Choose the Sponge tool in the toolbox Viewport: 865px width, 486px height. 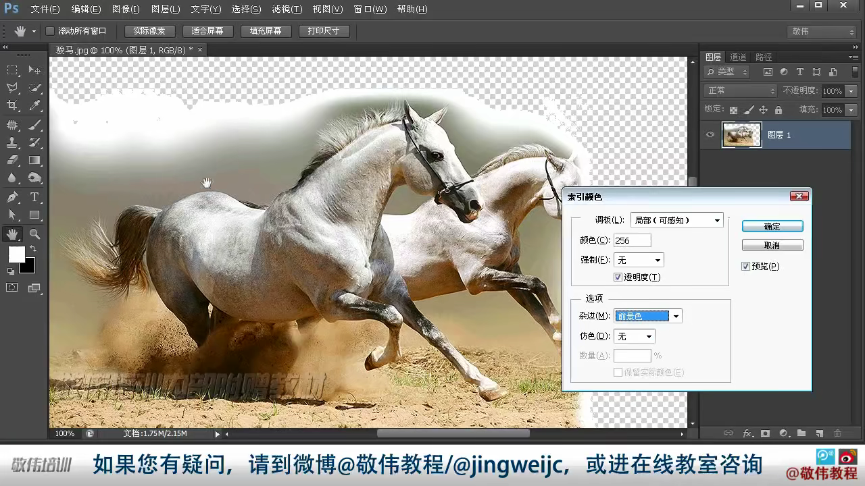(x=34, y=178)
